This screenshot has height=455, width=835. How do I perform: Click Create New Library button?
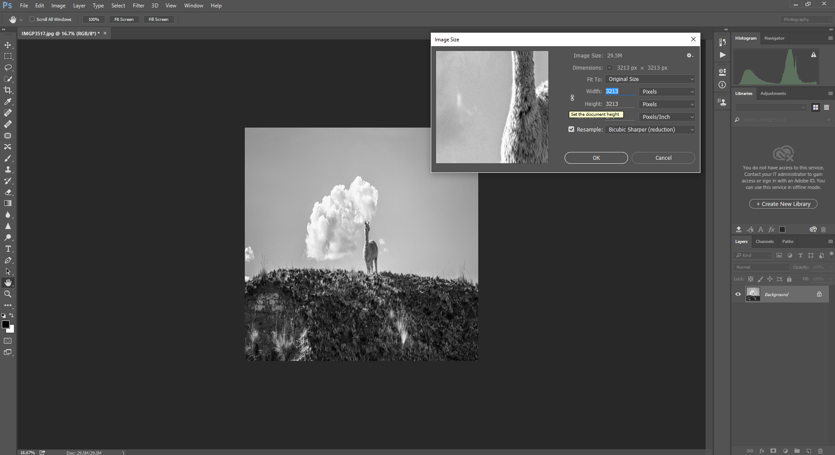pos(783,204)
